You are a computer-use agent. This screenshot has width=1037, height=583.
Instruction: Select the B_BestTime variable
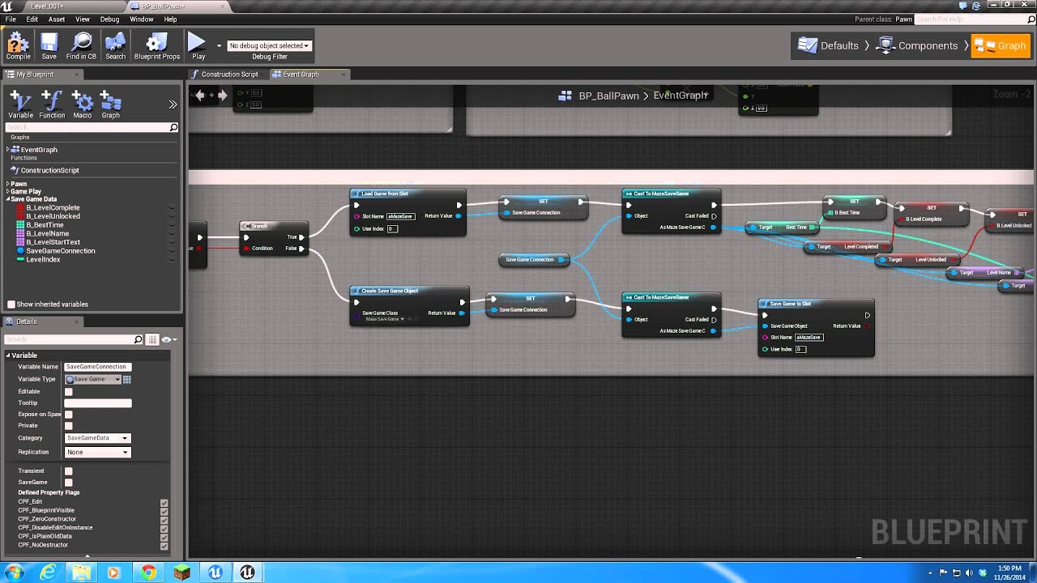[45, 225]
